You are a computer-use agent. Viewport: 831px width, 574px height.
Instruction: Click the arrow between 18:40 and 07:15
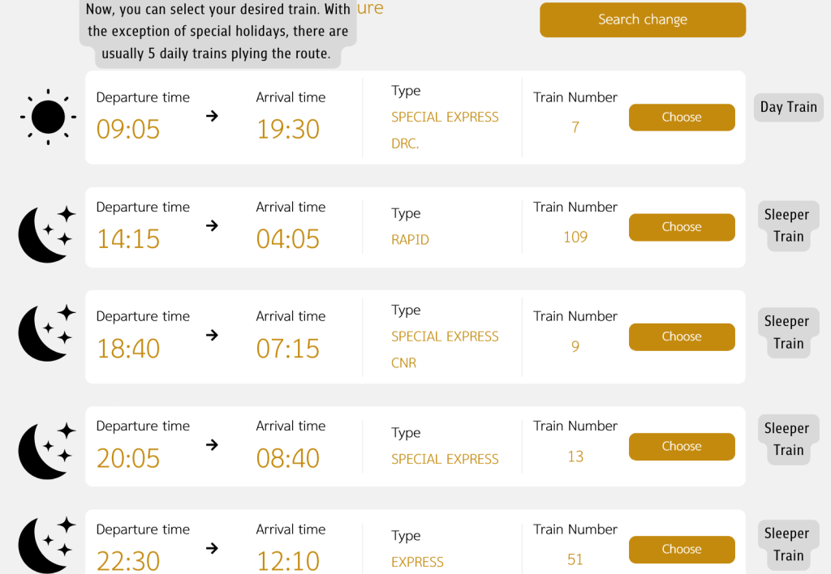coord(212,335)
